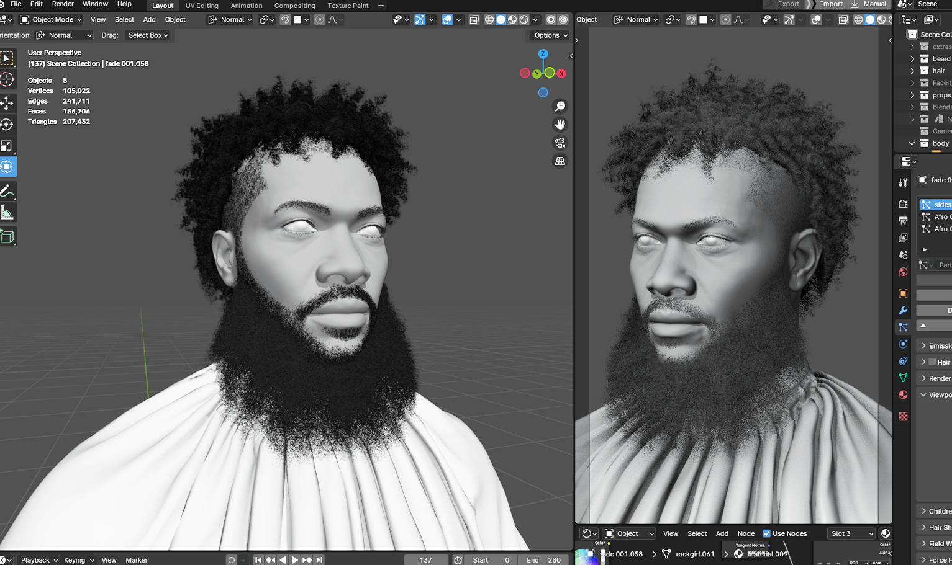952x565 pixels.
Task: Toggle camera view icon in viewport
Action: [x=560, y=143]
